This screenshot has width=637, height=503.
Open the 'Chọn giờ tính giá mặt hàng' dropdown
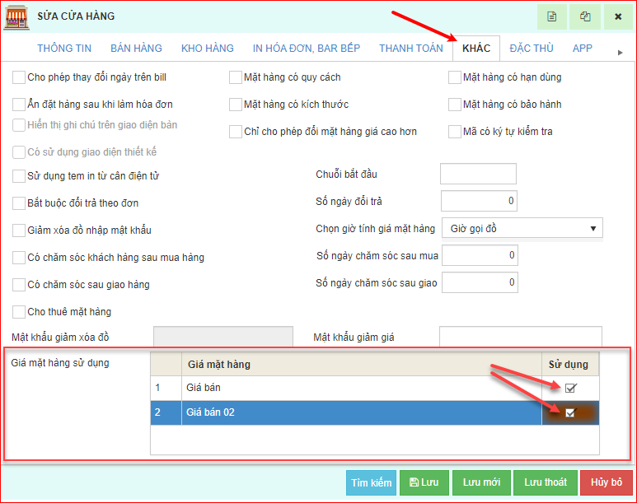(522, 228)
